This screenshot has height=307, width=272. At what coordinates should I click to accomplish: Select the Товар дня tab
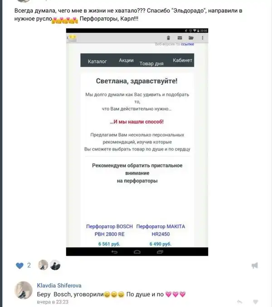tap(151, 63)
